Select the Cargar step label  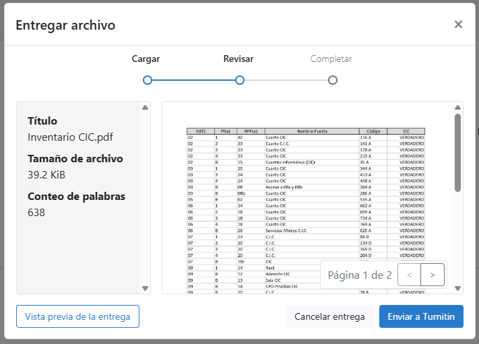(146, 59)
